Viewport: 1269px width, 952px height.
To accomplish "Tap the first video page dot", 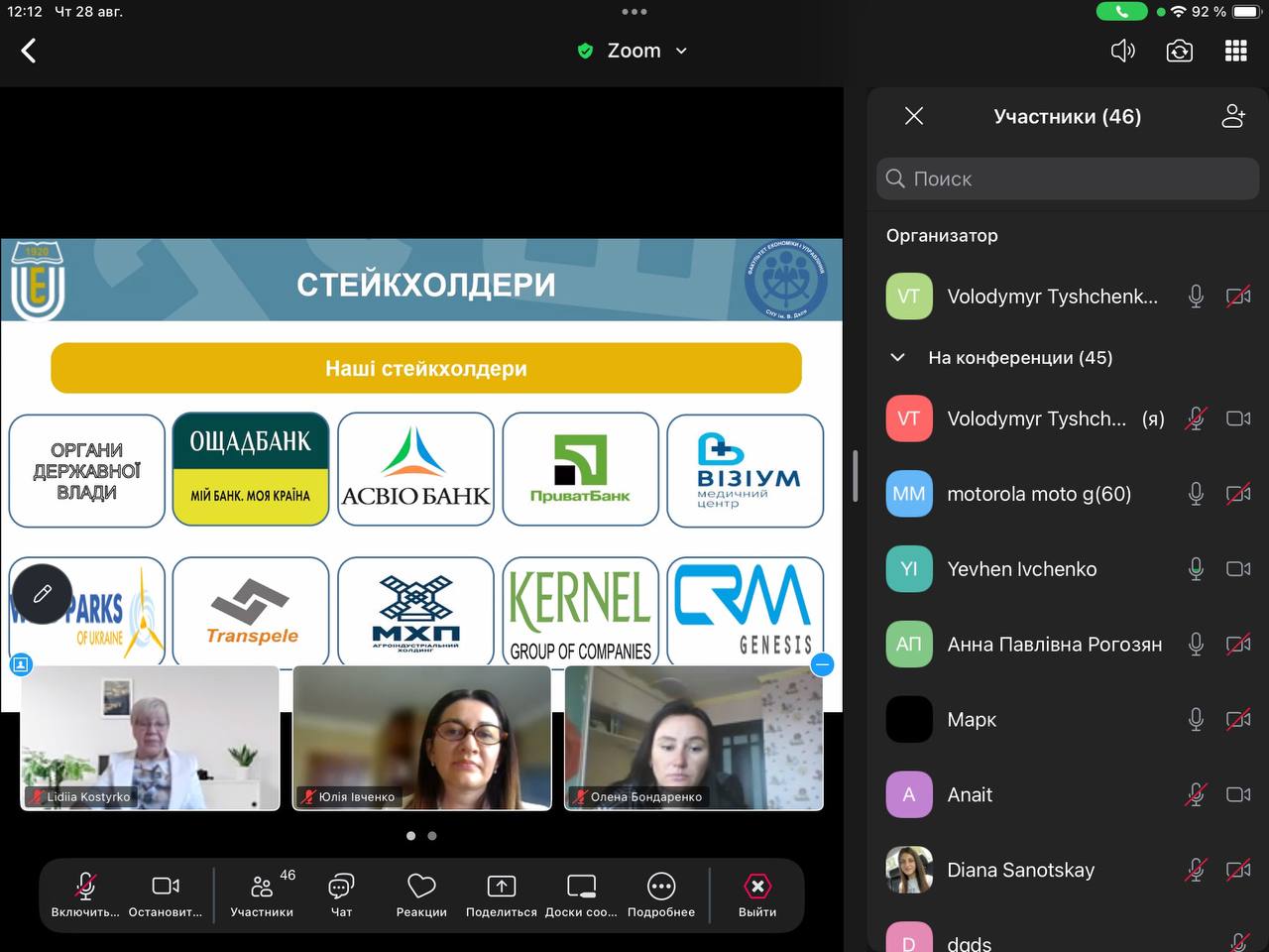I will 410,836.
